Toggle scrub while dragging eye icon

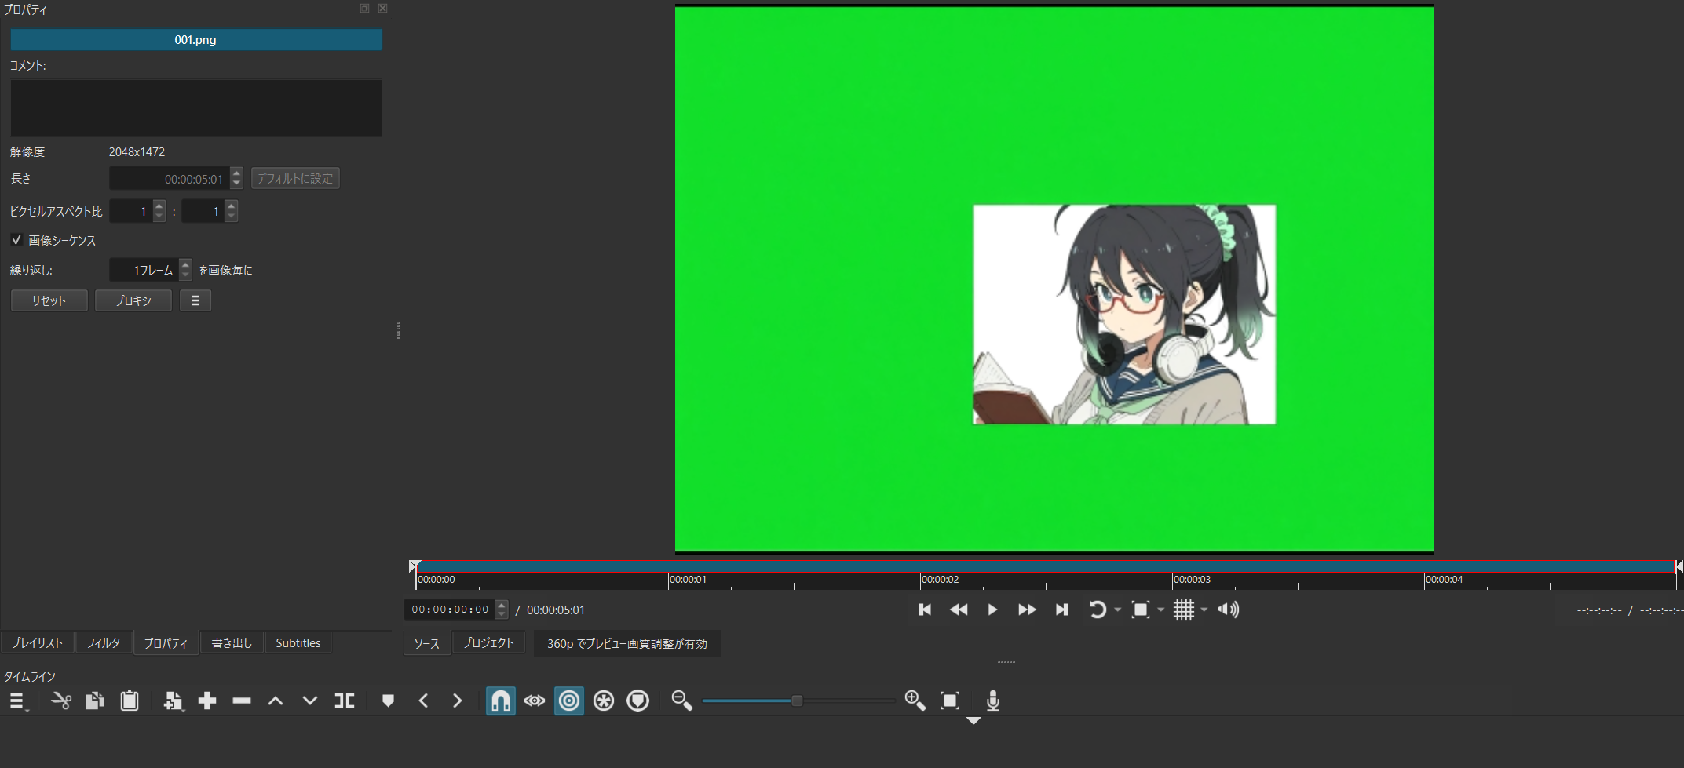click(535, 701)
